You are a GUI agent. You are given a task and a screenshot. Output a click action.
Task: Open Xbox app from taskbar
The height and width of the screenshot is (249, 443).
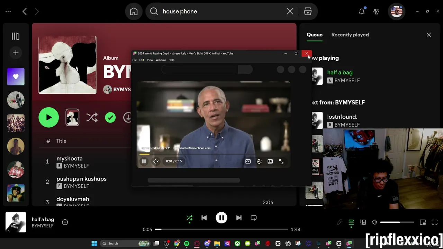[x=237, y=243]
